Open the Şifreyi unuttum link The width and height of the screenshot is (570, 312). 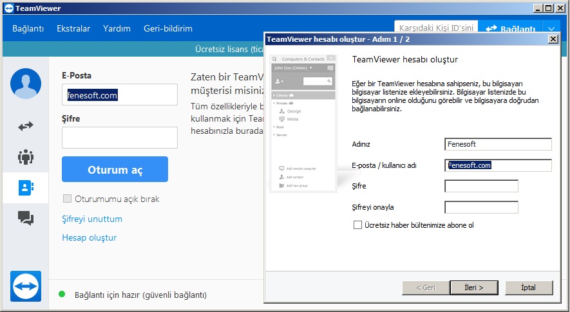click(92, 219)
